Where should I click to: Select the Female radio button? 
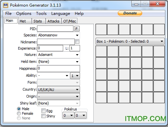point(19,113)
